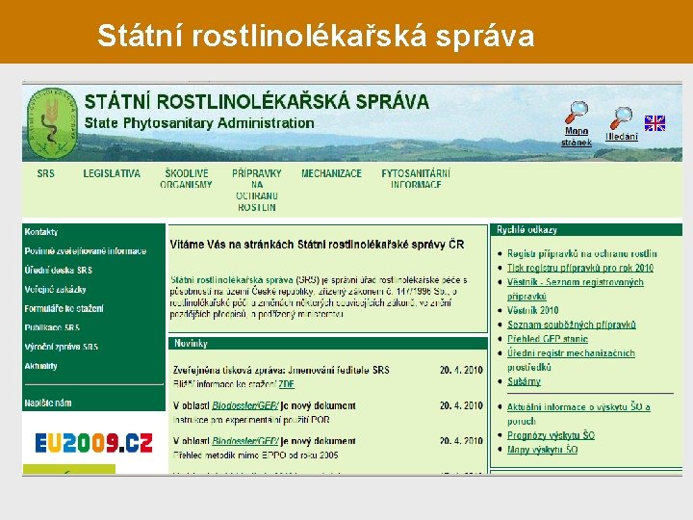Click the State Phytosanitary Administration logo emblem
Screen dimensions: 693x520
pos(52,123)
